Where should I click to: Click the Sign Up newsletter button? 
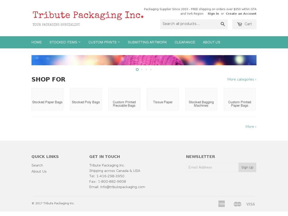tap(247, 167)
